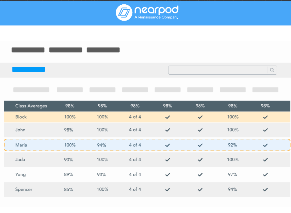The height and width of the screenshot is (213, 291).
Task: Click the last checkmark in John row
Action: coord(265,130)
